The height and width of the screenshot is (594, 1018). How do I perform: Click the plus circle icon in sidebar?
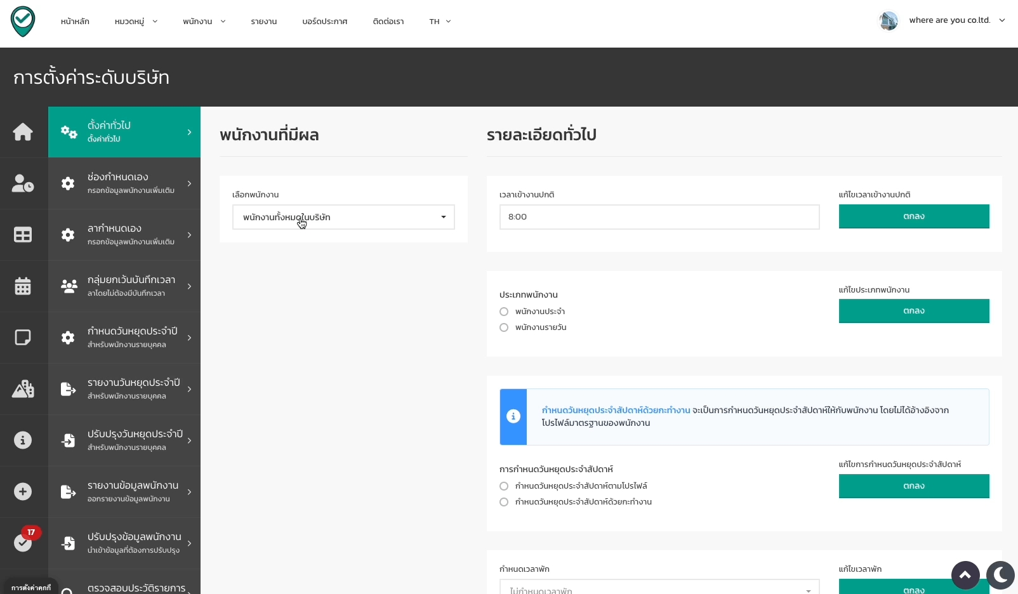23,492
